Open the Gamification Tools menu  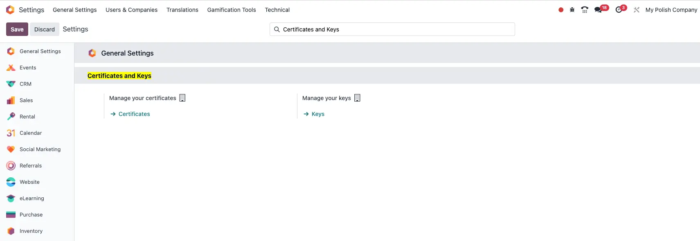(x=232, y=10)
